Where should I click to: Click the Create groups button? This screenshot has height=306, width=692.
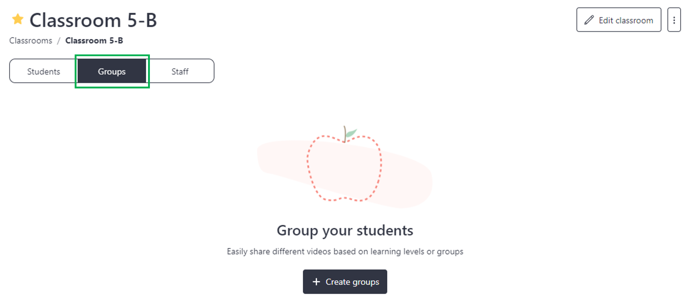(345, 281)
